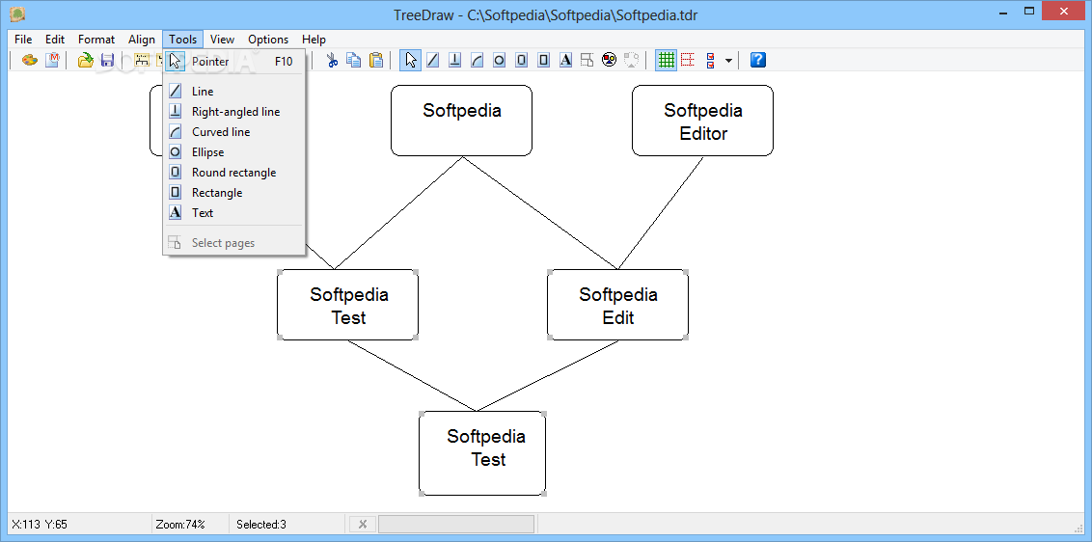This screenshot has width=1092, height=542.
Task: Click the bottom Softpedia Test node
Action: [x=482, y=453]
